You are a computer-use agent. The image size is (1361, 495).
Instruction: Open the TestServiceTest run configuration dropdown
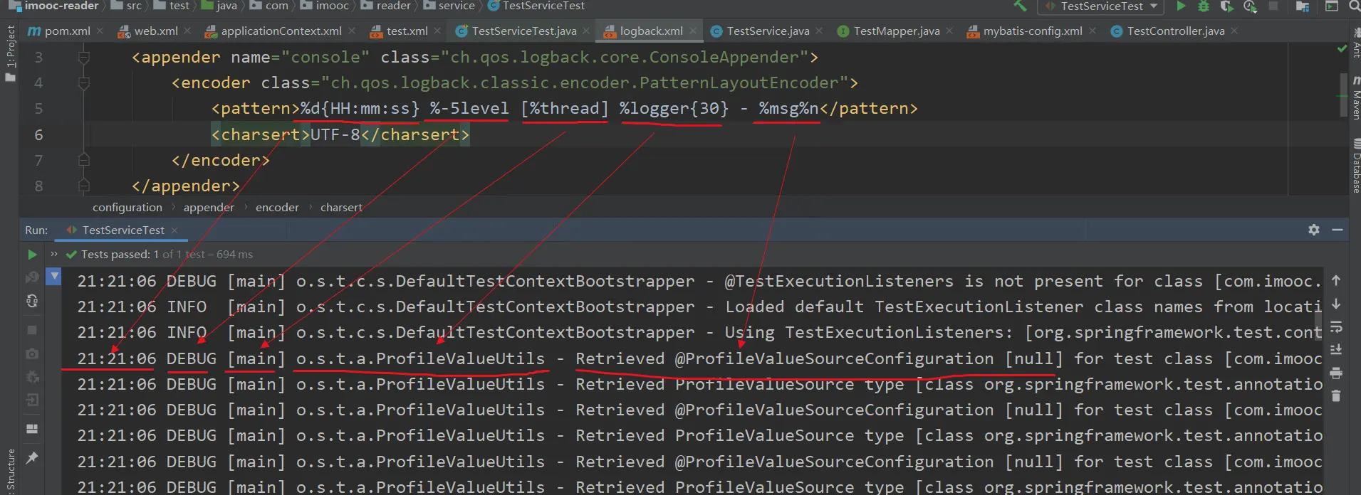(1101, 6)
